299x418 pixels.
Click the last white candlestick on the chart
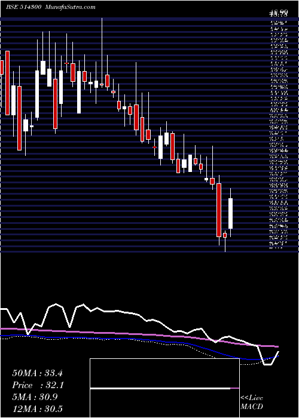[230, 213]
